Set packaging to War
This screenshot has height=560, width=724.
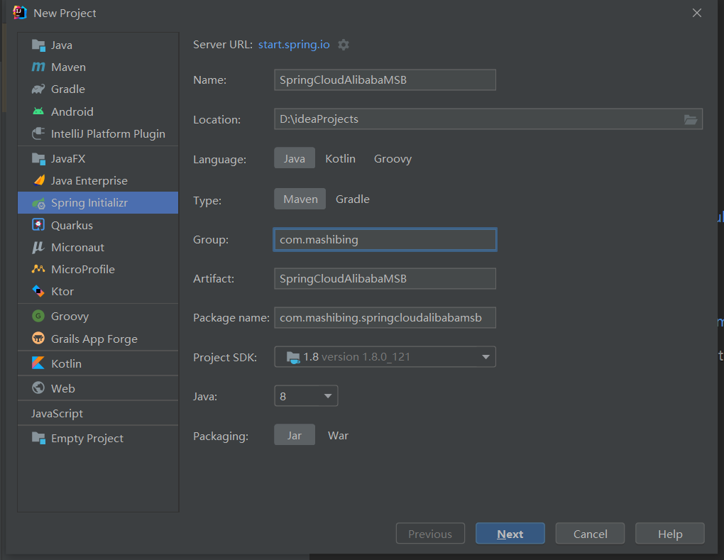338,435
